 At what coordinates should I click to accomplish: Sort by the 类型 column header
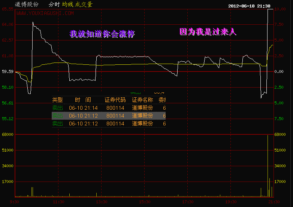point(57,100)
